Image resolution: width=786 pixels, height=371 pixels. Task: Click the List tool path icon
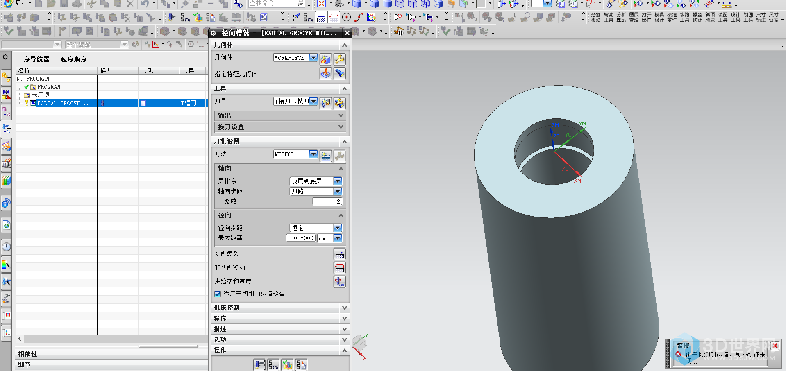301,364
